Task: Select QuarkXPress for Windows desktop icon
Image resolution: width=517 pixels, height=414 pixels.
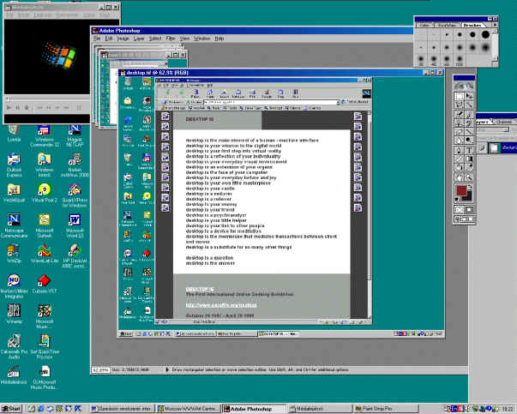Action: (x=75, y=195)
